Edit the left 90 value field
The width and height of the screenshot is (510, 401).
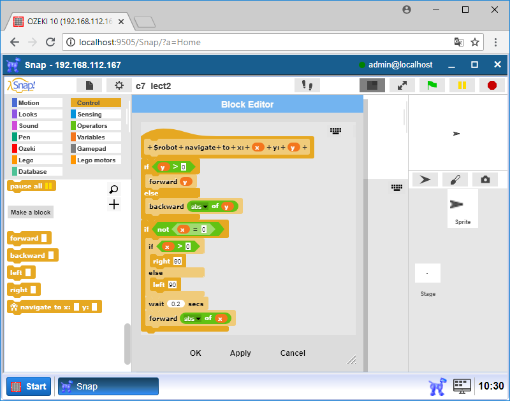point(172,285)
